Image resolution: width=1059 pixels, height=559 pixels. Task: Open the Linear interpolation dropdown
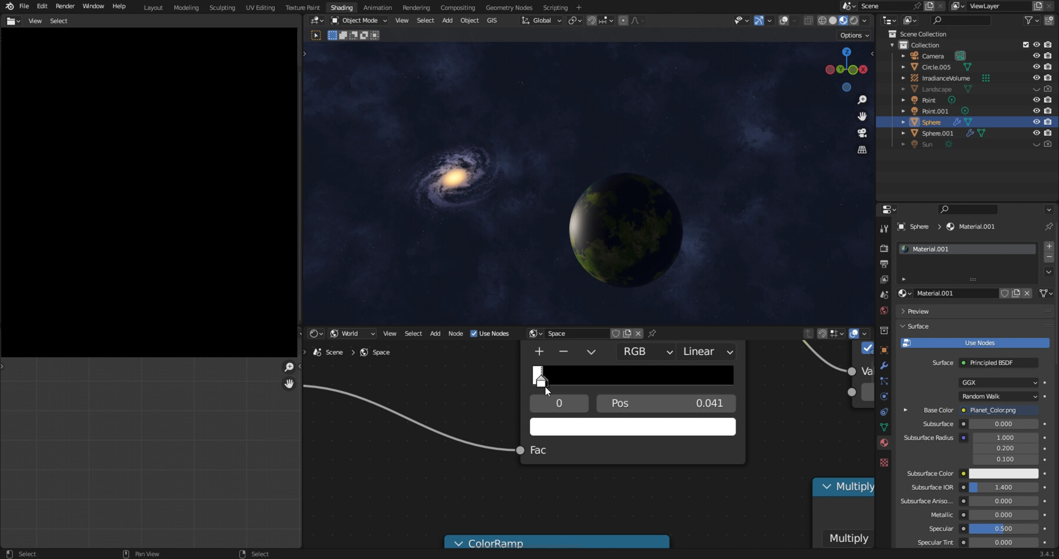click(705, 352)
